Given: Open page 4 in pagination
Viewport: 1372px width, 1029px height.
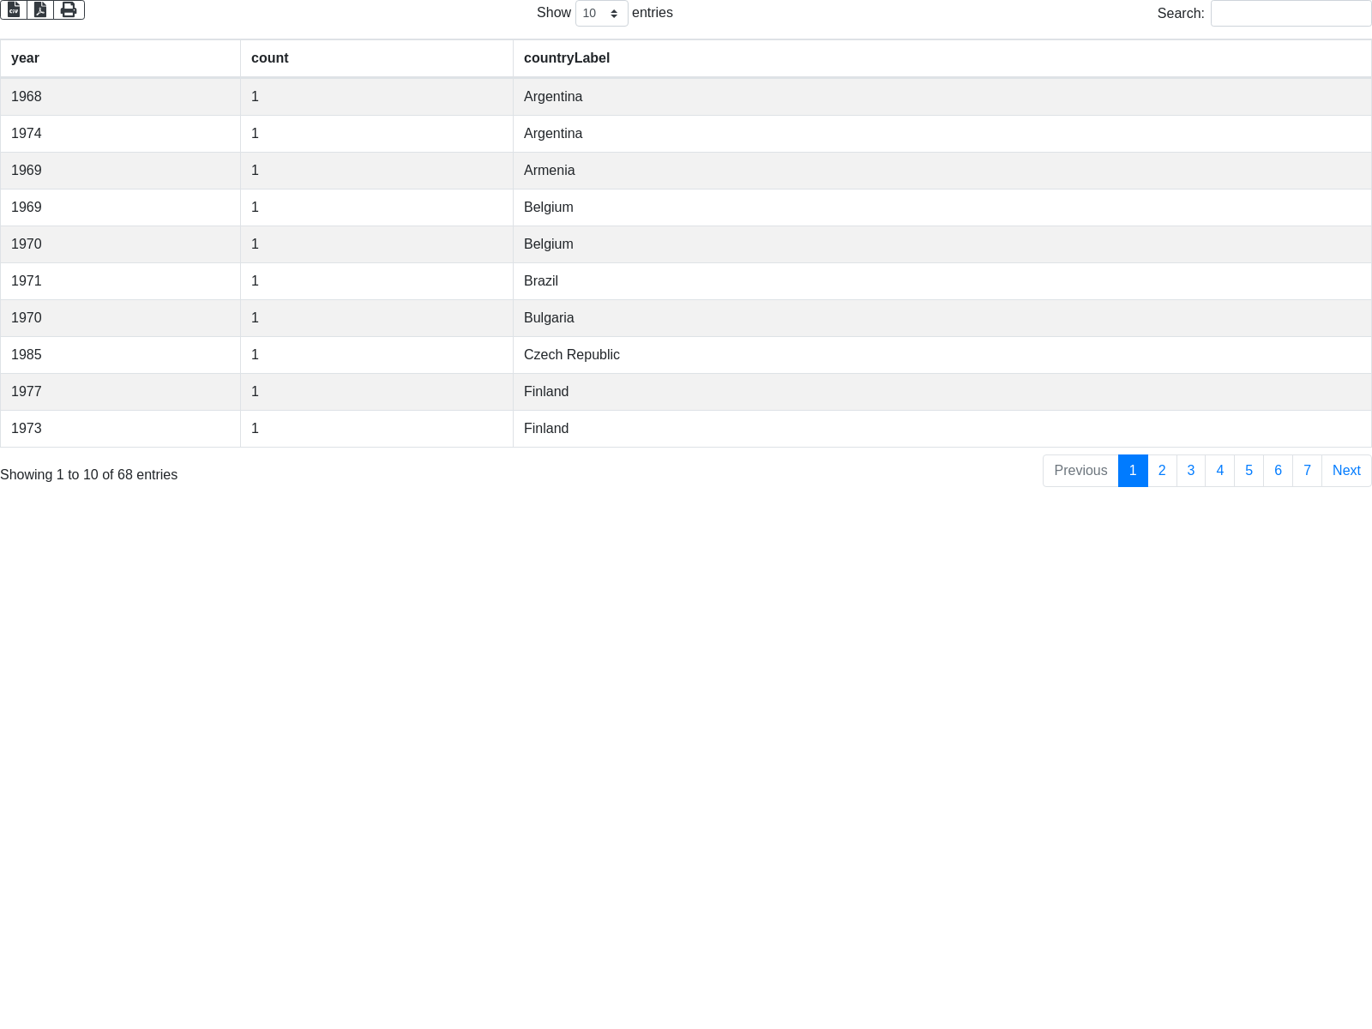Looking at the screenshot, I should (1220, 471).
